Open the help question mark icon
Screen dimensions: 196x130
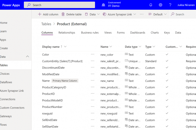[x=170, y=5]
